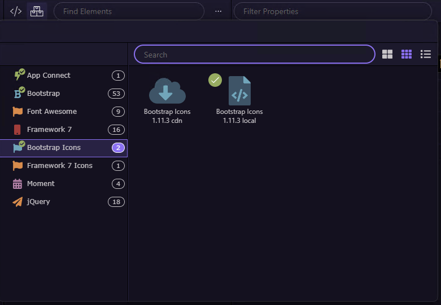Select the Moment category
This screenshot has width=441, height=305.
tap(64, 184)
